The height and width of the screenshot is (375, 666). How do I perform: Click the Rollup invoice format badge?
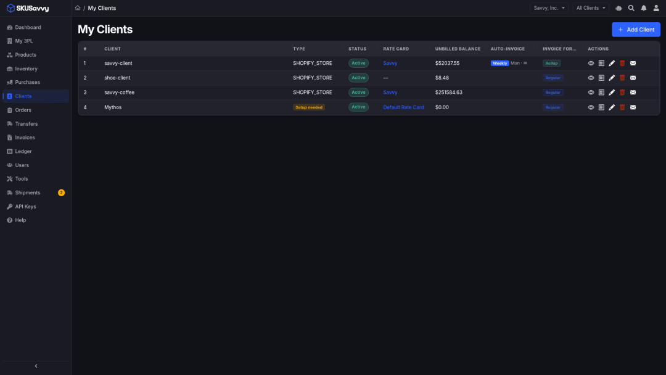click(551, 64)
